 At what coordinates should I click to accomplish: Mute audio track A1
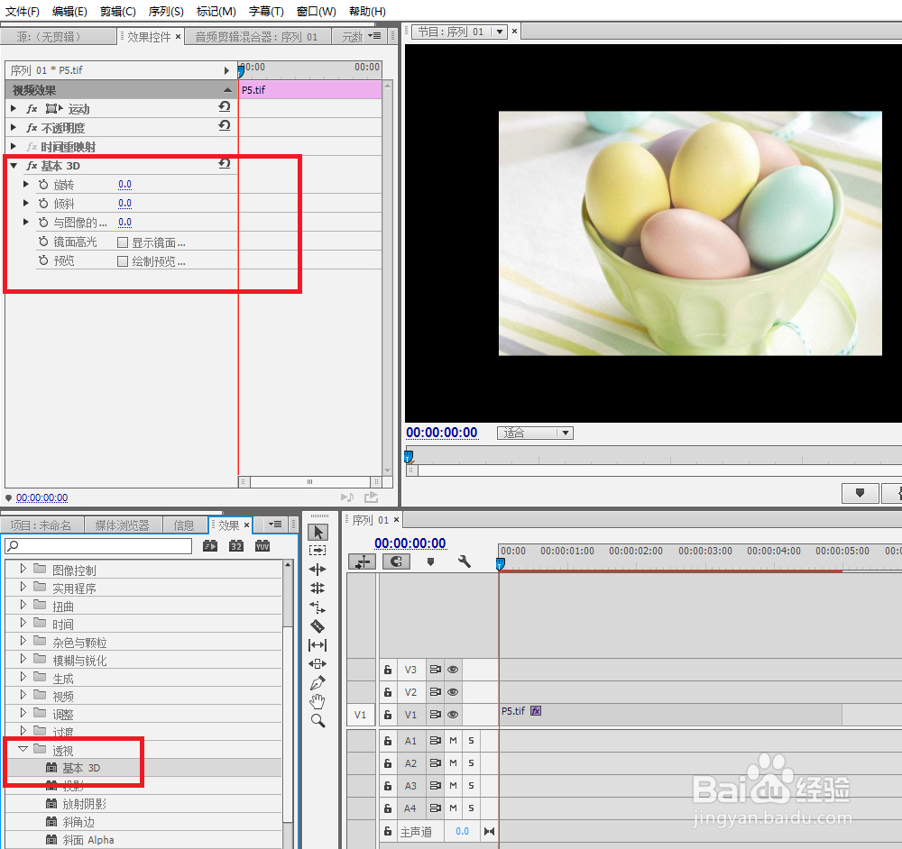pyautogui.click(x=454, y=740)
